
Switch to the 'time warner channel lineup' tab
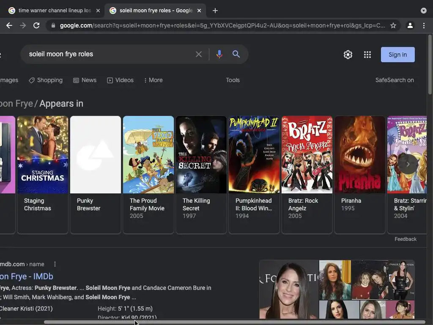[54, 11]
